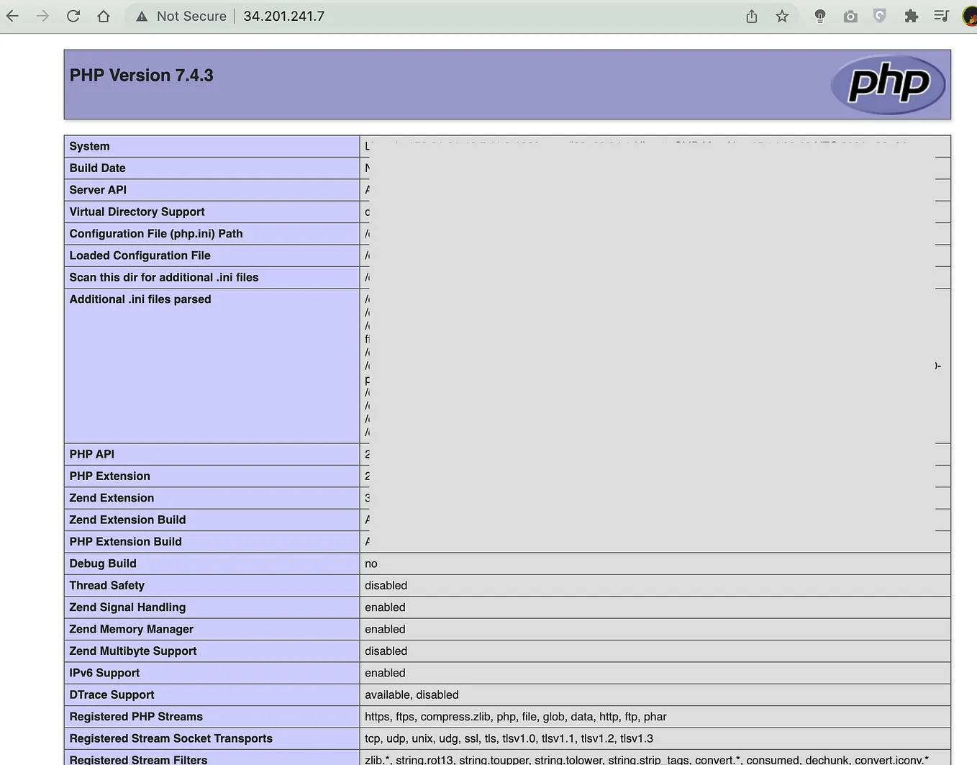Select the PHP Extension Build label
Viewport: 977px width, 765px height.
point(126,541)
